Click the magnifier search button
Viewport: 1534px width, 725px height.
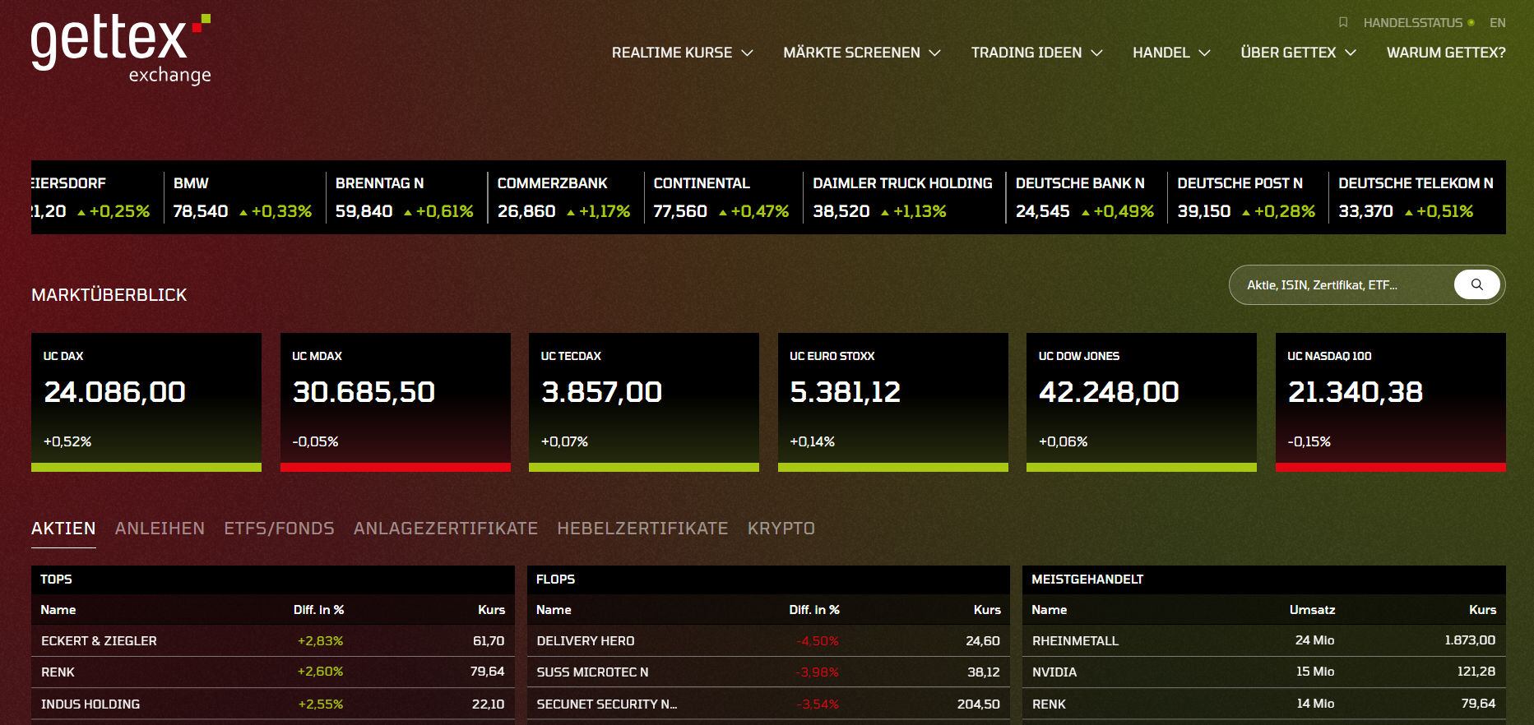[x=1477, y=284]
